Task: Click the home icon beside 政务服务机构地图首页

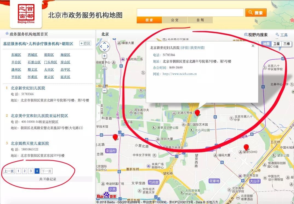Action: [7, 34]
